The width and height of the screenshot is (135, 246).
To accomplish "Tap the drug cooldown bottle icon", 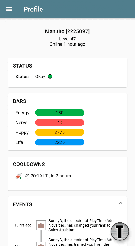I will [18, 176].
